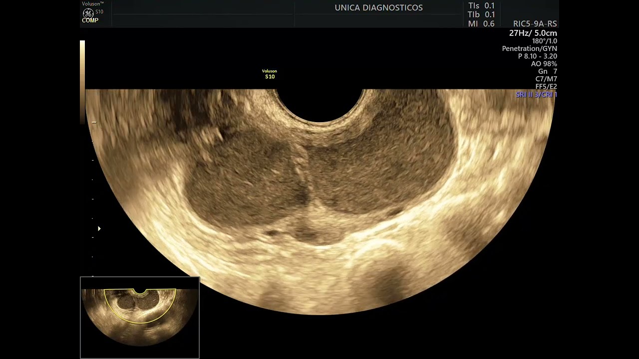The height and width of the screenshot is (359, 639).
Task: Click the UNICA DIAGNOSTICOS header text
Action: click(378, 8)
